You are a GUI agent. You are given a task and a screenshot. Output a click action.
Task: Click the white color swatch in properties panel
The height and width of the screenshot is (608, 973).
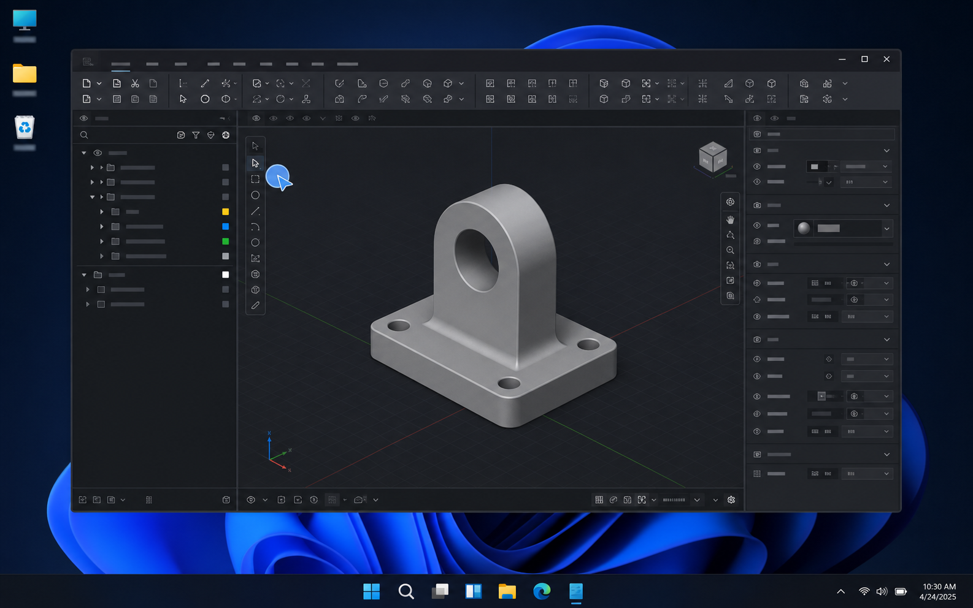coord(815,167)
